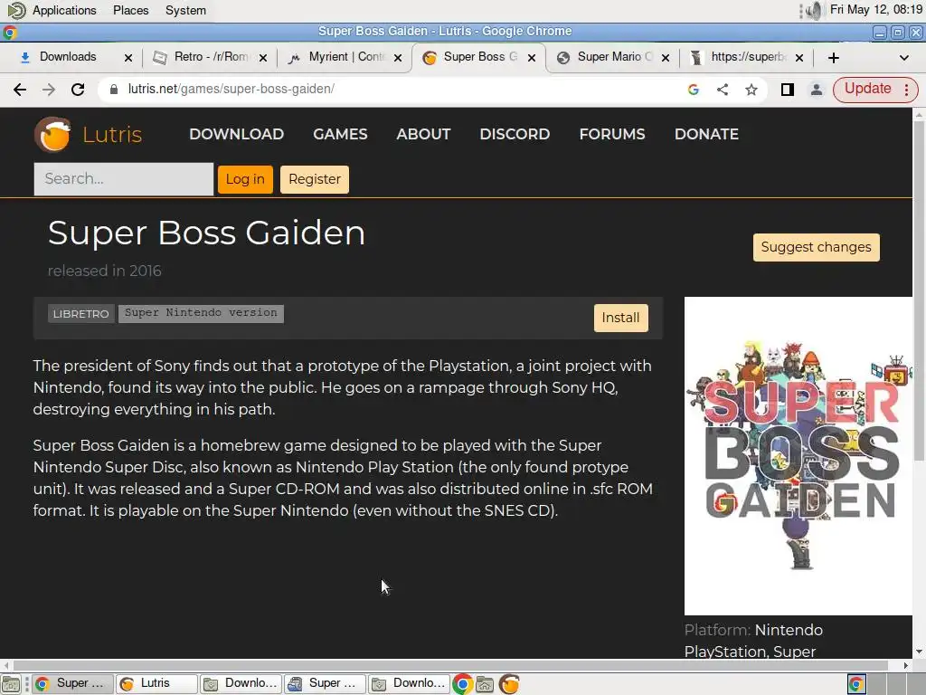
Task: Click the horizontal scrollbar at page bottom
Action: [x=449, y=665]
